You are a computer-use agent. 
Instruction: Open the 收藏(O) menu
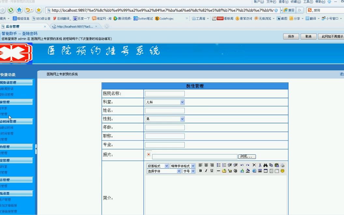(x=296, y=2)
